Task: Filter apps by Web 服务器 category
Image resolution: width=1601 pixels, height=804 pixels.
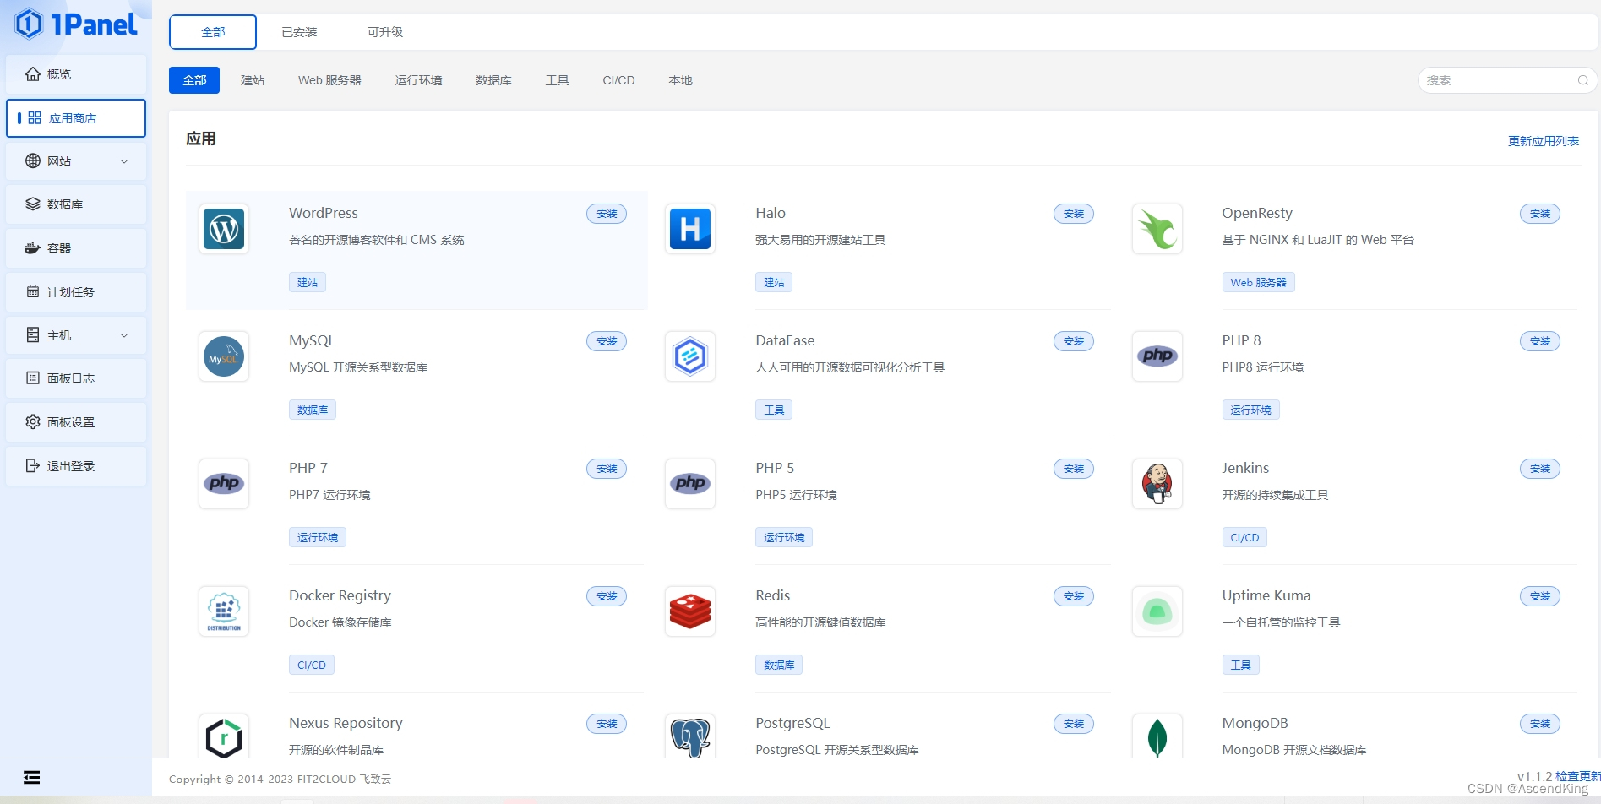Action: click(x=329, y=80)
